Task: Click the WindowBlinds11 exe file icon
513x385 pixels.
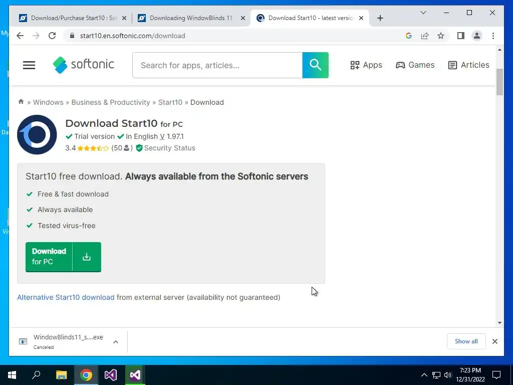Action: 23,341
